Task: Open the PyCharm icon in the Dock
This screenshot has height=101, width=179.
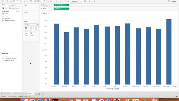Action: pos(128,100)
